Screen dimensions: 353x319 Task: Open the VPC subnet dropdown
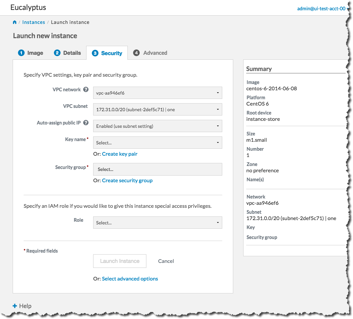tap(158, 110)
